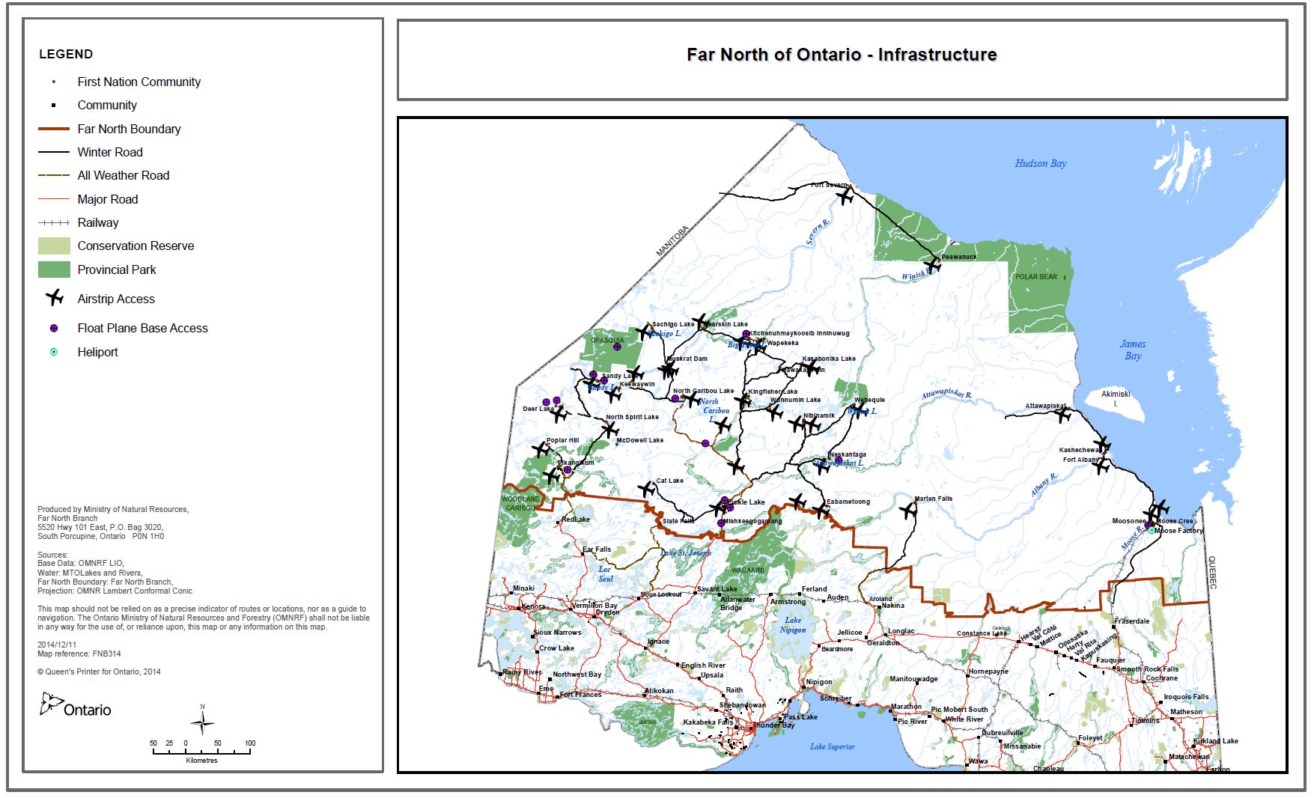Click the 'Timmins' city label
This screenshot has width=1314, height=798.
(x=1145, y=721)
